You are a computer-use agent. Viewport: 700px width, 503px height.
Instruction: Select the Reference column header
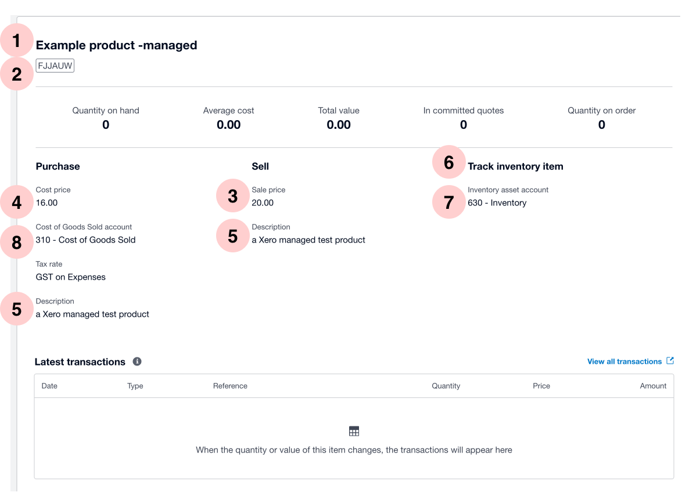click(230, 386)
